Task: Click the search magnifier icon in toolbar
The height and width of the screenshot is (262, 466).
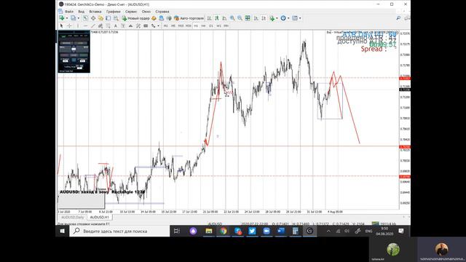Action: (x=398, y=18)
